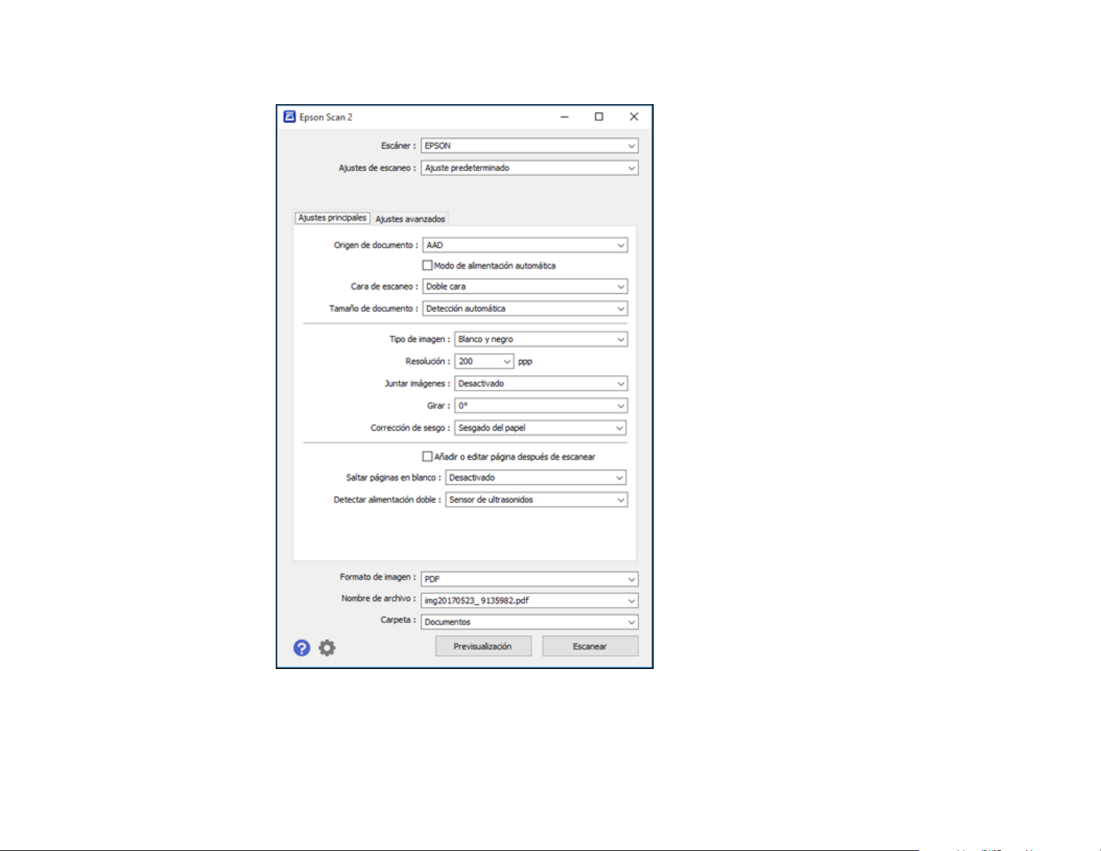
Task: Expand the Nombre de archivo dropdown
Action: (x=529, y=600)
